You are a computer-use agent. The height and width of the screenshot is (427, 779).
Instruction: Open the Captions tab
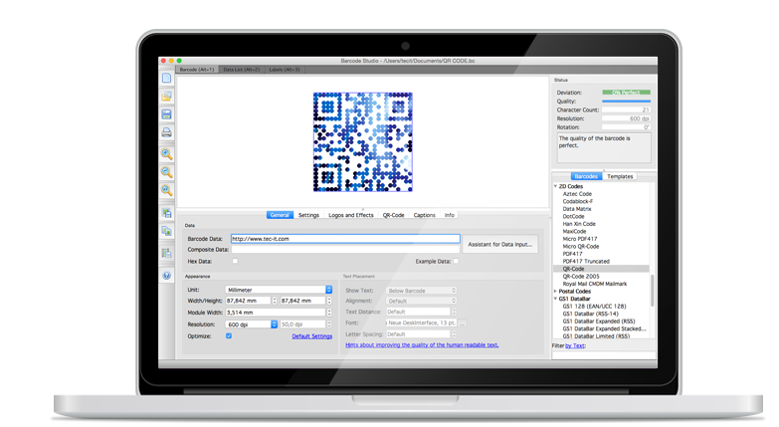(424, 215)
